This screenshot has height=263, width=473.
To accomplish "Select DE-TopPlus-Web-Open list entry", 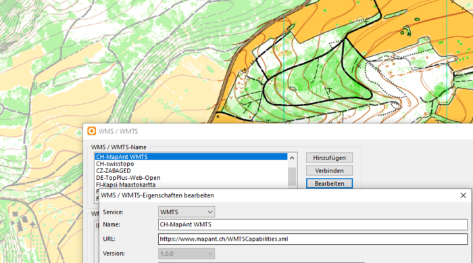I will pos(191,178).
